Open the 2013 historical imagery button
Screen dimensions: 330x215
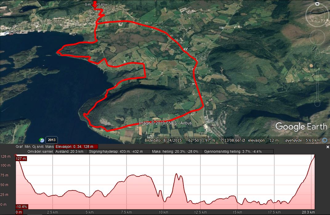(x=52, y=140)
